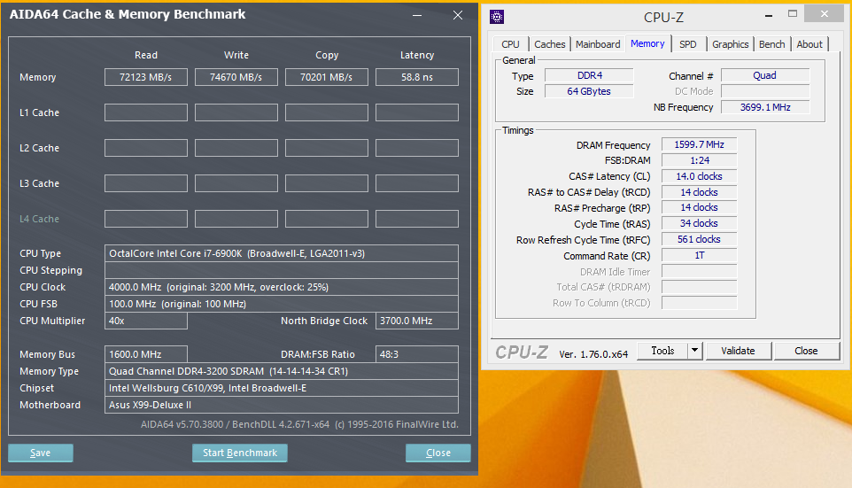Viewport: 852px width, 488px height.
Task: Go to the SPD tab in CPU-Z
Action: click(688, 44)
